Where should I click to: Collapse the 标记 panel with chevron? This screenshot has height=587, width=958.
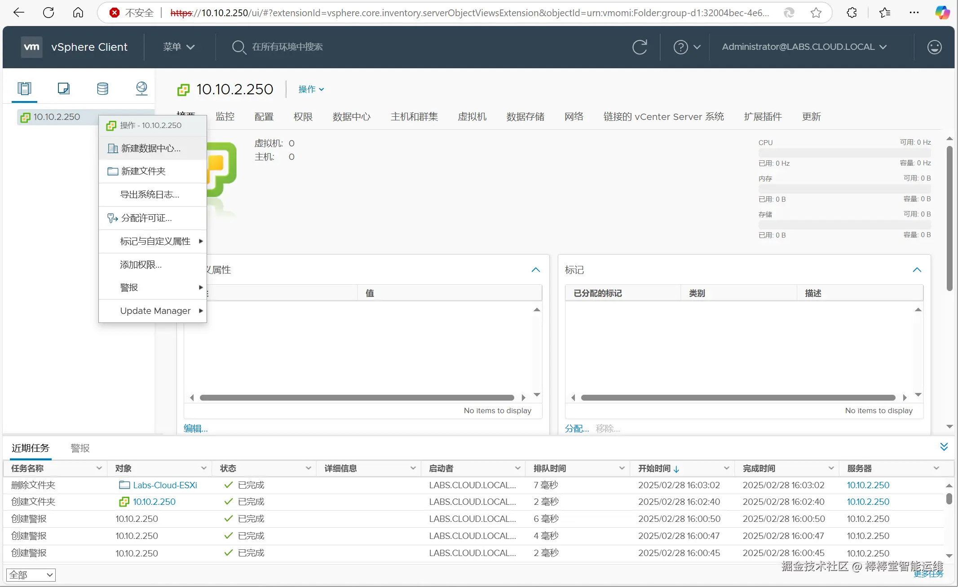pos(917,270)
